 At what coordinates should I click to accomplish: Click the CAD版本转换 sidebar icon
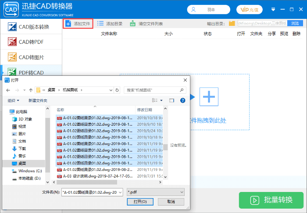12,27
